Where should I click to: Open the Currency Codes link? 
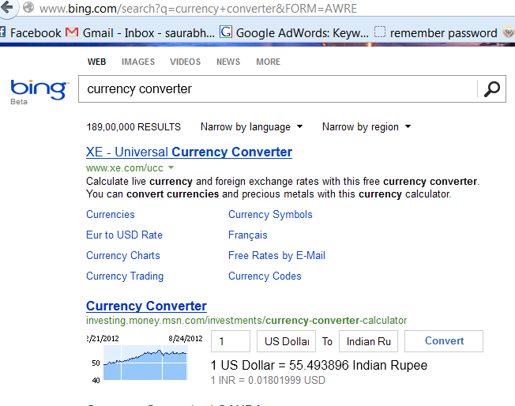click(x=265, y=276)
